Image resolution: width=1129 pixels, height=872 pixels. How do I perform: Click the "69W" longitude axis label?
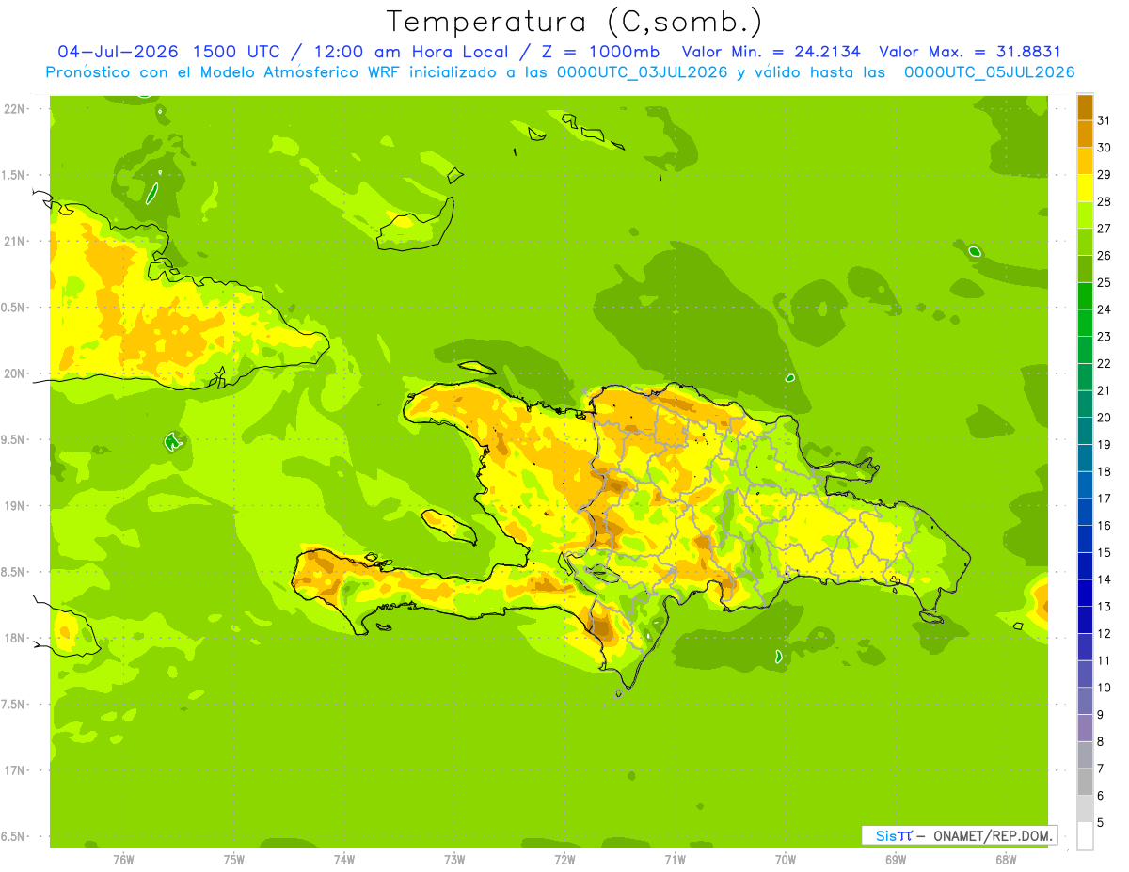tap(896, 858)
